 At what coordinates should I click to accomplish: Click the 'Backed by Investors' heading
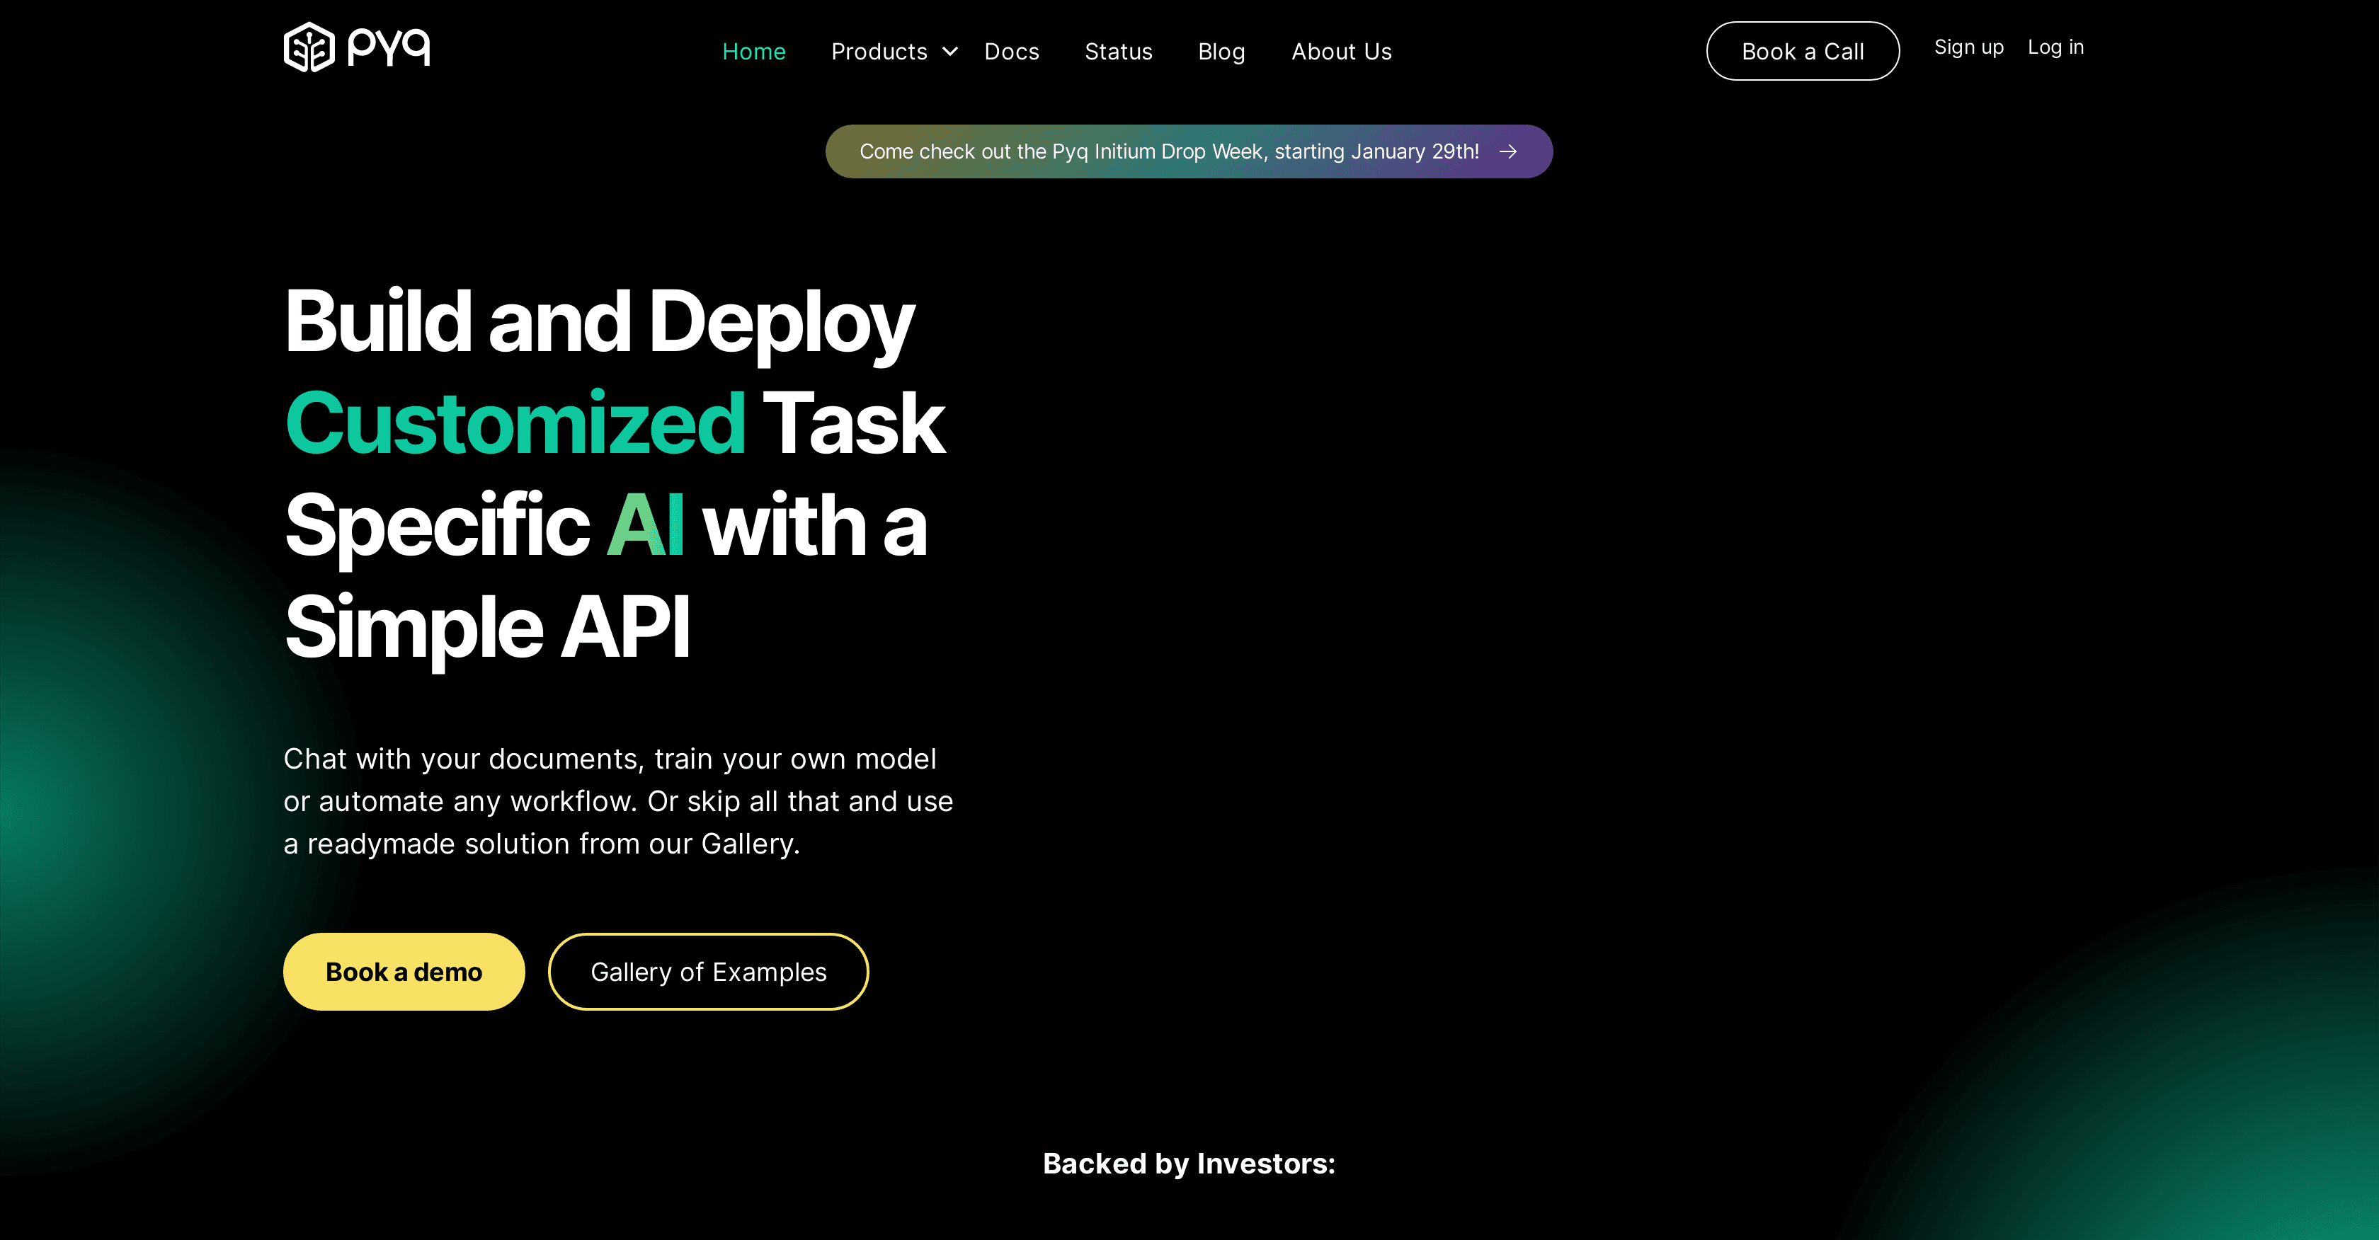tap(1189, 1164)
